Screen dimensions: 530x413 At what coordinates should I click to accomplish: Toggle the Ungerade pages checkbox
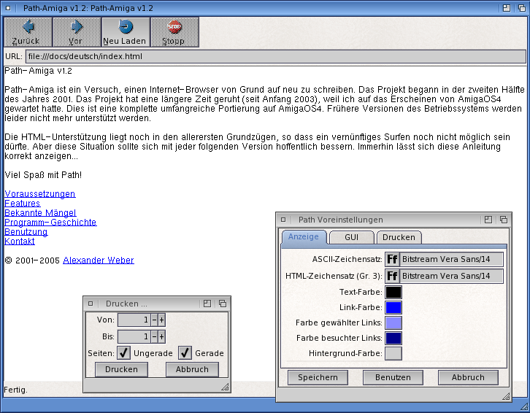[123, 353]
